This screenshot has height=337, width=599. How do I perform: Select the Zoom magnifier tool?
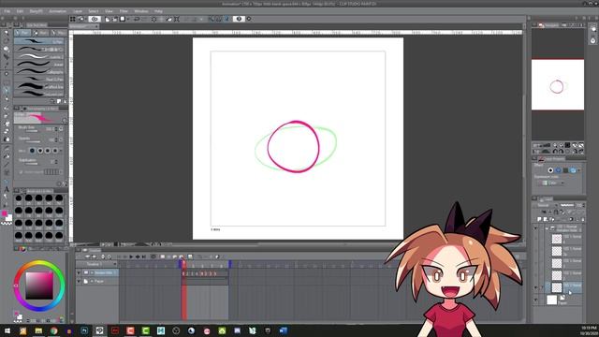tap(7, 33)
